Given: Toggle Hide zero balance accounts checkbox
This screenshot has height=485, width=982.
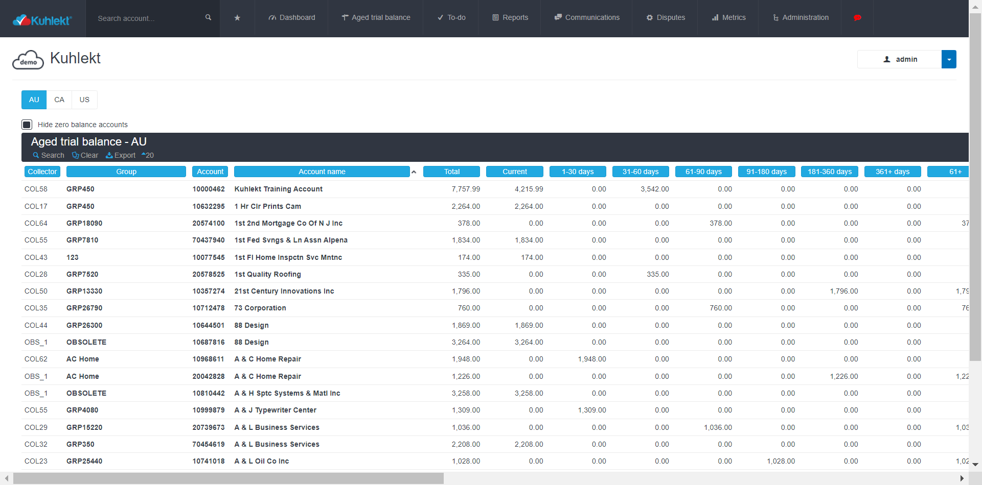Looking at the screenshot, I should 27,125.
